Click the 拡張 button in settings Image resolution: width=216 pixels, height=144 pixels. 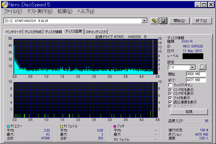189,112
